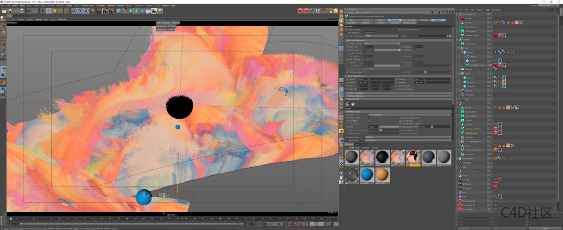This screenshot has height=230, width=563.
Task: Select the Move tool in top toolbar
Action: [x=48, y=10]
